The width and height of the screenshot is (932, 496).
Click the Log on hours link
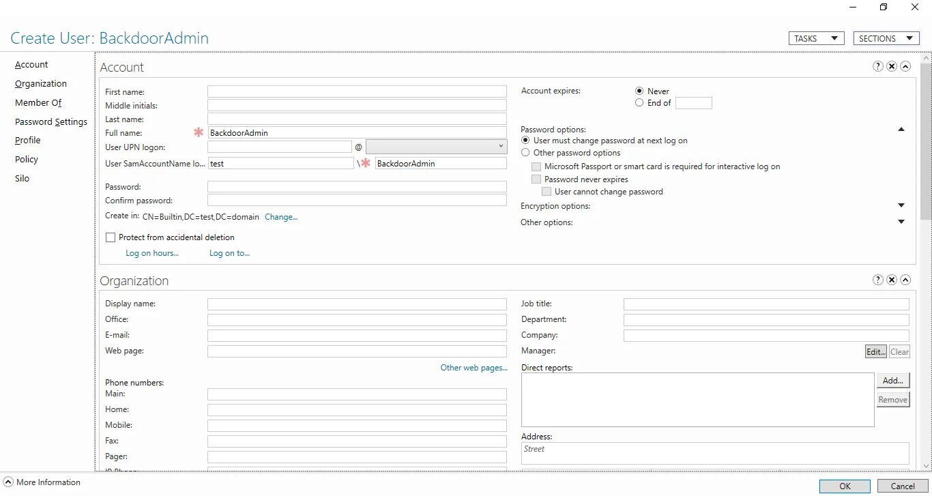coord(152,253)
